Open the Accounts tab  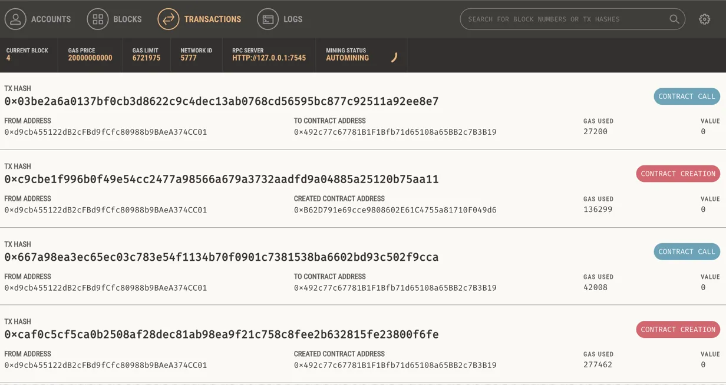pyautogui.click(x=38, y=19)
